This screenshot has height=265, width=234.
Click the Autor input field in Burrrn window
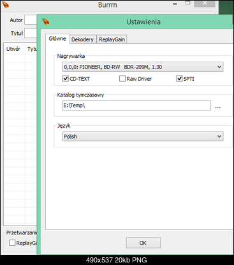pyautogui.click(x=31, y=20)
